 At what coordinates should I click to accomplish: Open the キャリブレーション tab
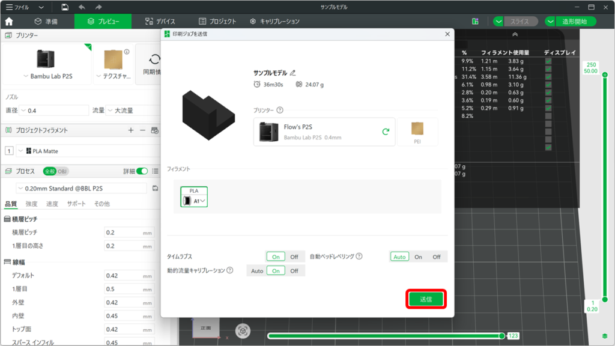pos(274,22)
